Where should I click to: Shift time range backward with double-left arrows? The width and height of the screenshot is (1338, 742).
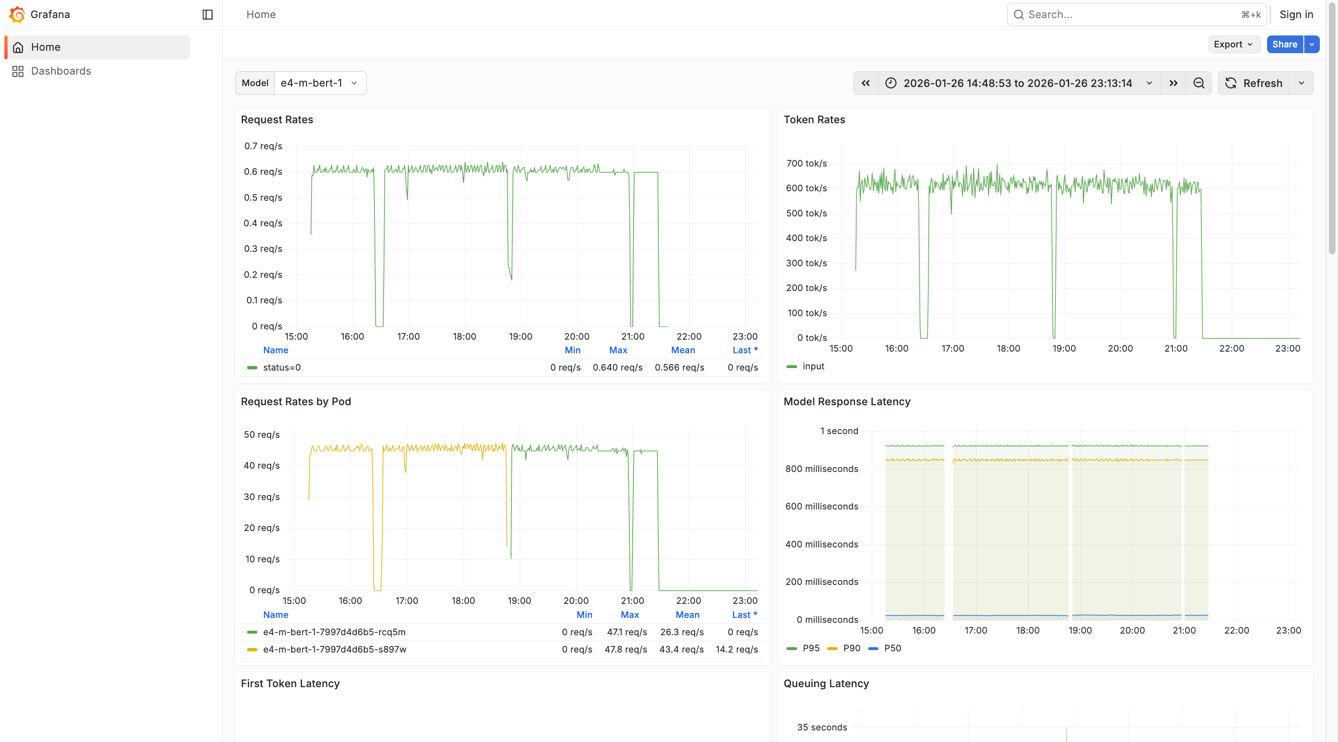click(865, 83)
